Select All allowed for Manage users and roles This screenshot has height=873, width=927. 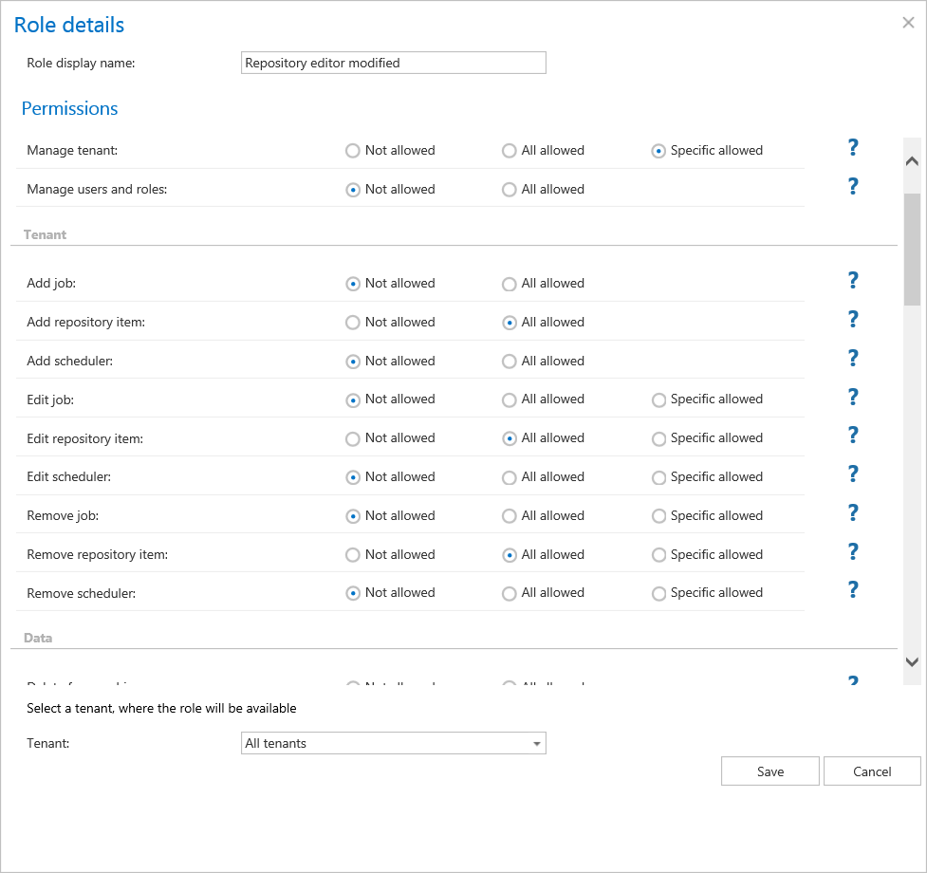coord(510,190)
